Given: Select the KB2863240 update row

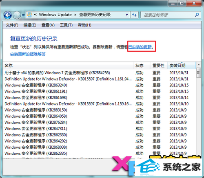Looking at the screenshot, I should tap(99, 85).
